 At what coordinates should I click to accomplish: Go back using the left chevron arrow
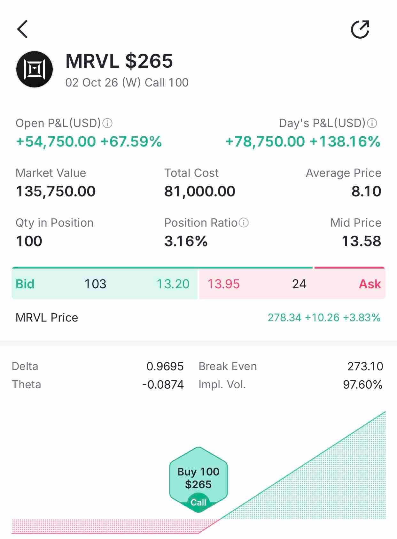click(22, 29)
